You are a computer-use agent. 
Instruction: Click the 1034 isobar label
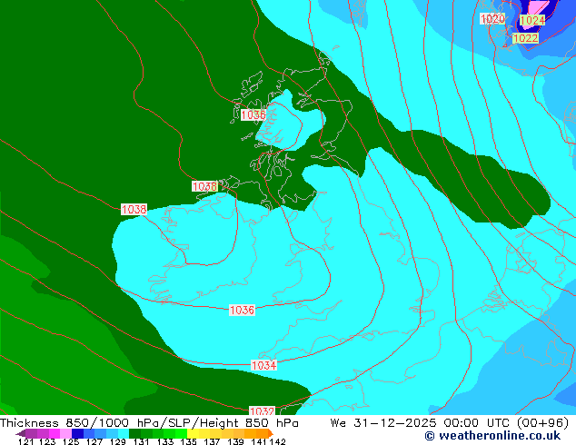tap(263, 365)
